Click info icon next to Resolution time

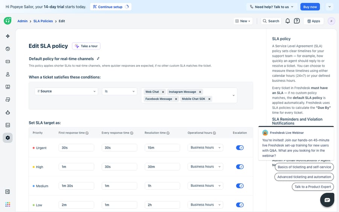tap(168, 133)
